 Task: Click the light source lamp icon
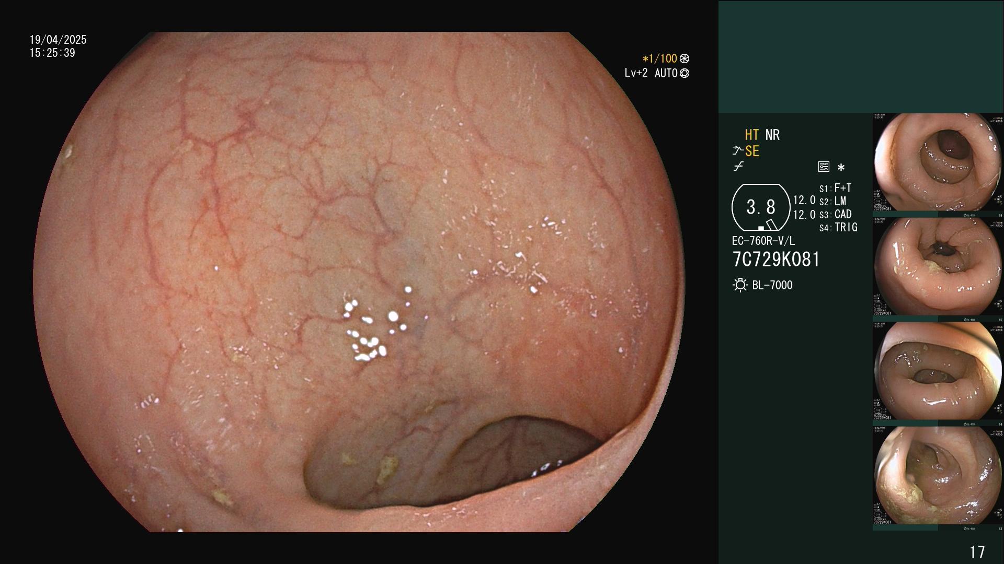point(740,285)
